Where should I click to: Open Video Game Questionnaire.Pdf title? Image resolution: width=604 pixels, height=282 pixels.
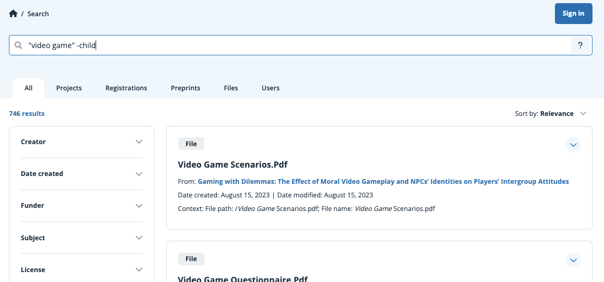(x=243, y=280)
